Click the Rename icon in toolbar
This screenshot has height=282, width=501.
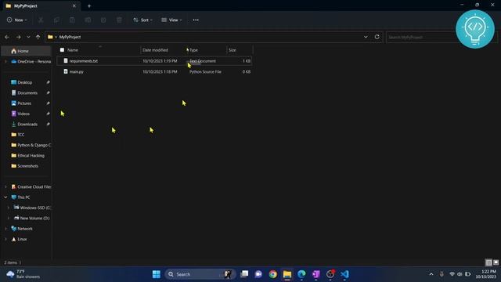point(88,20)
